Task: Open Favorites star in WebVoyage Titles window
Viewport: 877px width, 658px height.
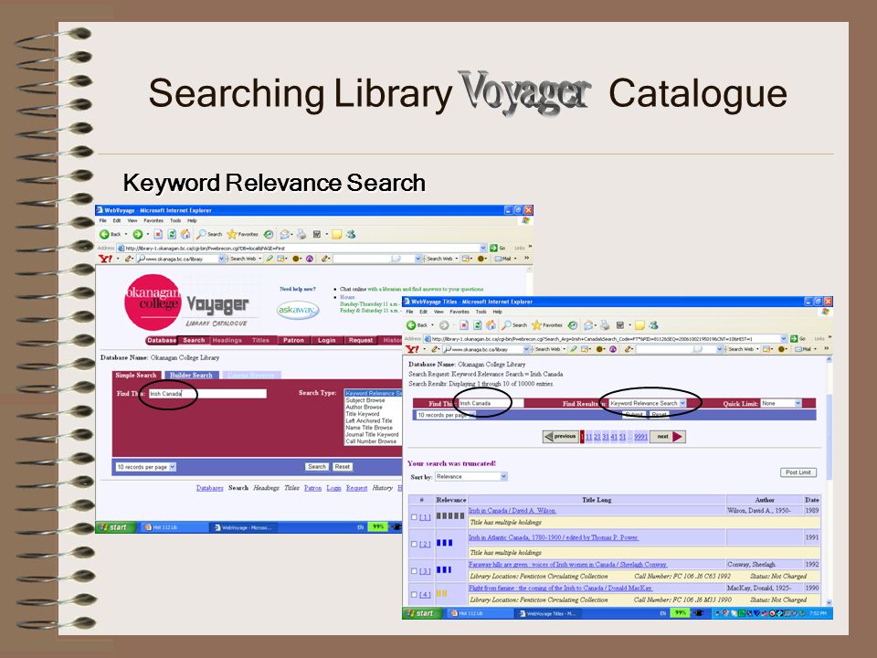Action: click(x=537, y=325)
